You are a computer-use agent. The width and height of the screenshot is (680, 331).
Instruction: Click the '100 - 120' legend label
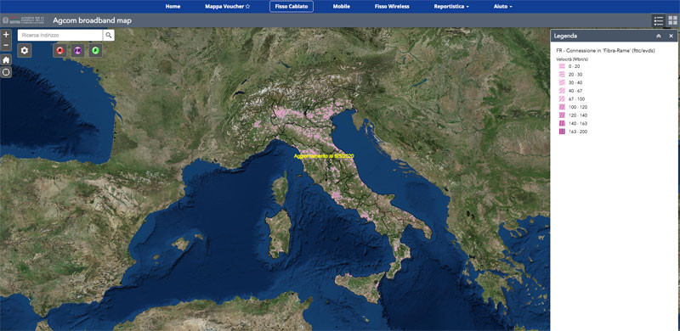pyautogui.click(x=577, y=107)
